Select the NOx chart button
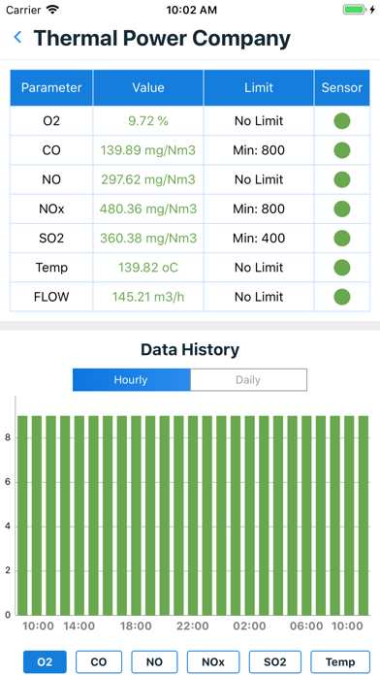 point(213,661)
